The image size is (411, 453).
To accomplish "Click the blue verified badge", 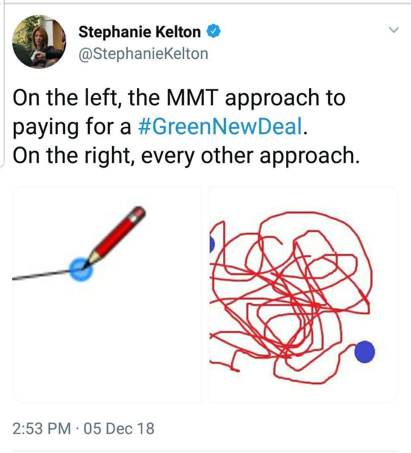I will [x=213, y=32].
